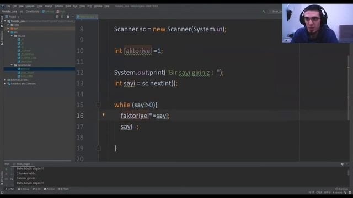Click CRLF line separator in status bar
Screen dimensions: 353x198
point(319,193)
